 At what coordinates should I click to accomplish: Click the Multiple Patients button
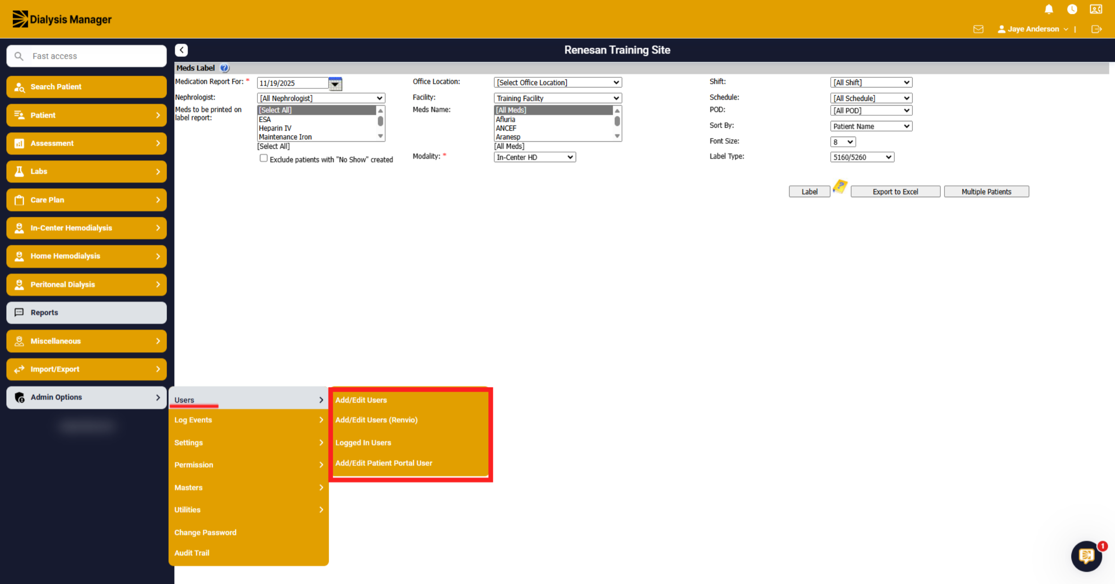click(x=986, y=191)
